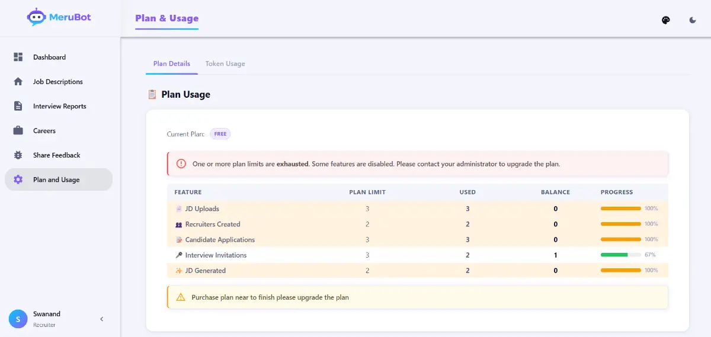Click the Recruiter role label

coord(44,325)
